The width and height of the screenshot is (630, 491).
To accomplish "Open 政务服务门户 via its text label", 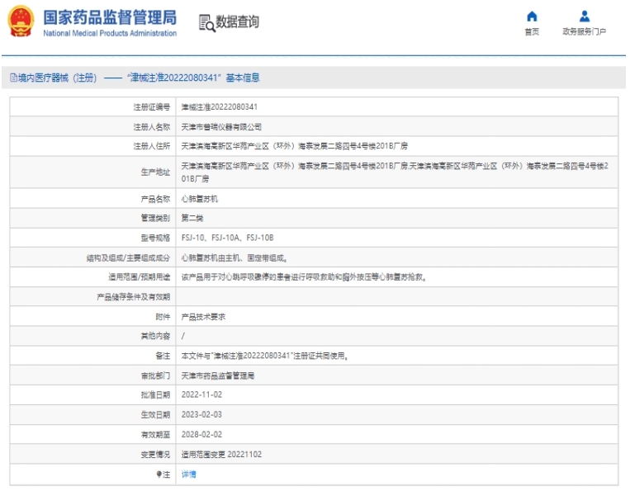I will tap(584, 32).
